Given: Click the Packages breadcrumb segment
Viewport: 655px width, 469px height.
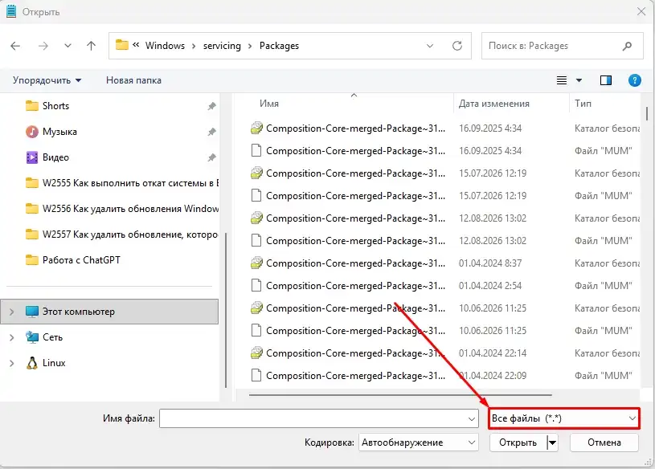Looking at the screenshot, I should tap(279, 46).
